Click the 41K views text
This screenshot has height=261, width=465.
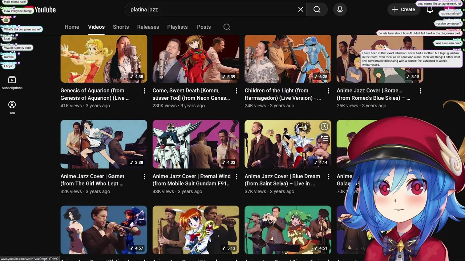(x=71, y=105)
